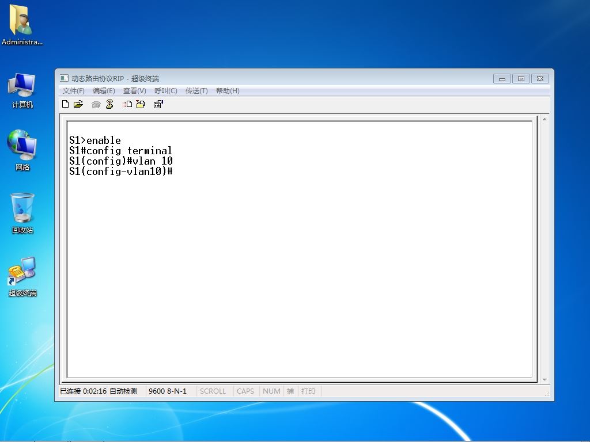Click the 'S1#config terminal' line
This screenshot has height=442, width=590.
coord(120,151)
